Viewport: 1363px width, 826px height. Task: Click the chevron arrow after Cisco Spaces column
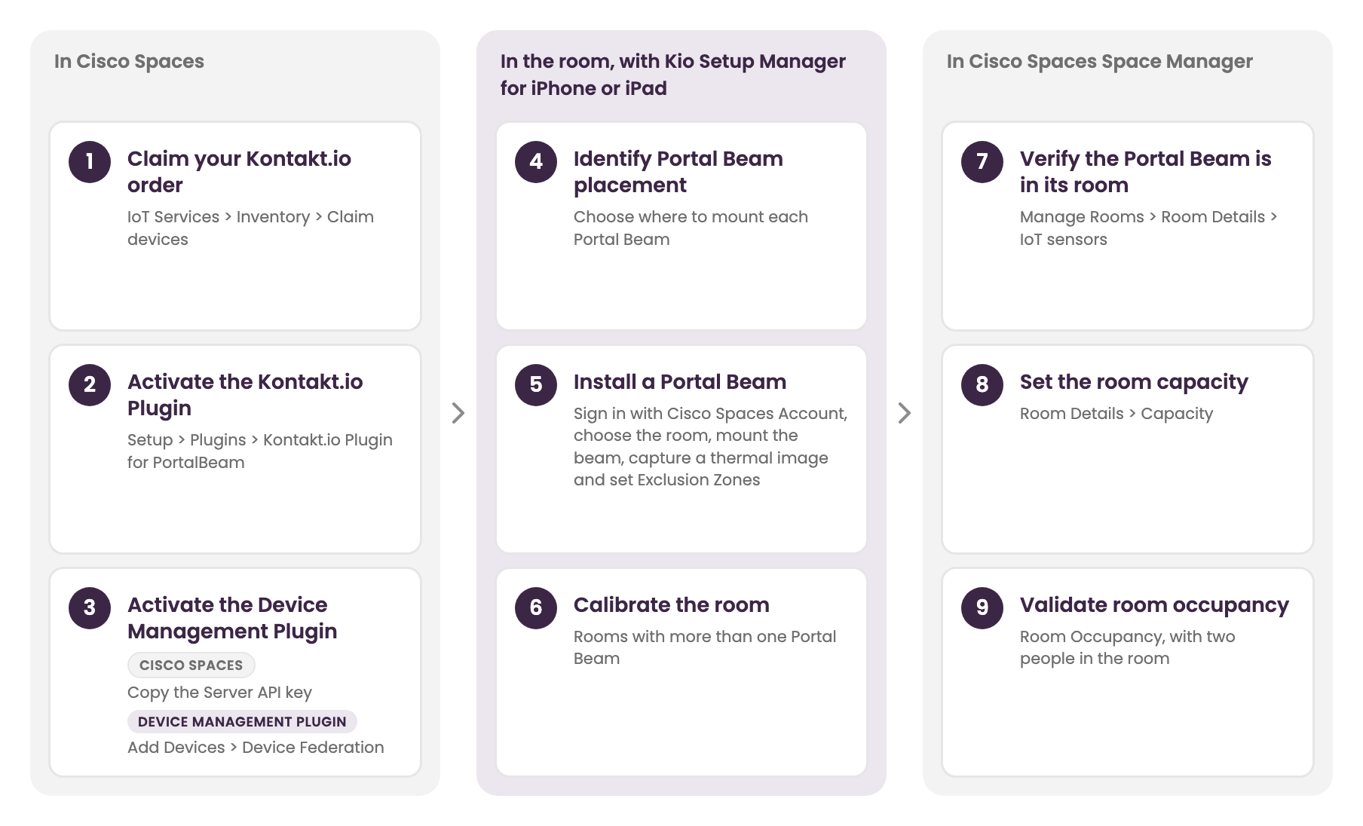(458, 413)
